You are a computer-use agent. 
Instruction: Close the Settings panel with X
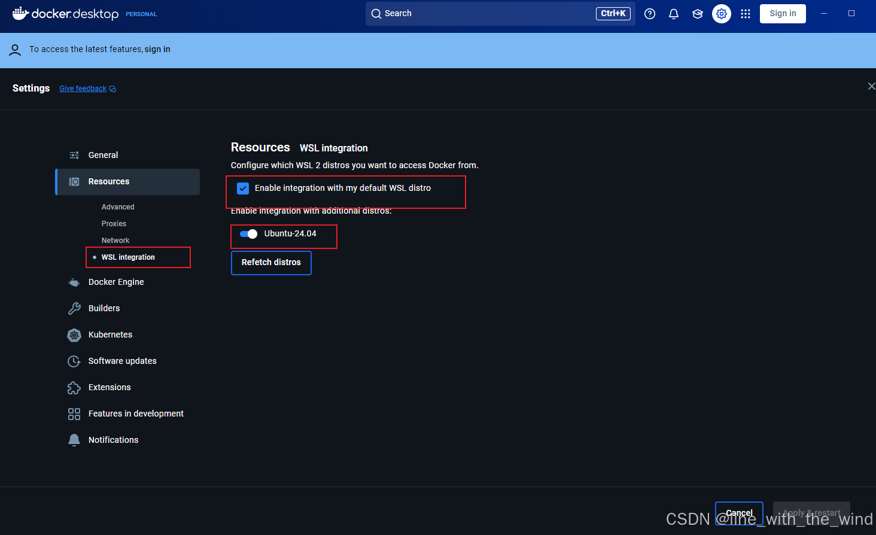871,86
